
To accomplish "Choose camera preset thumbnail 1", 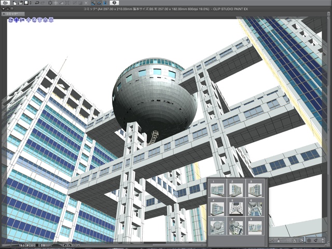I will (217, 188).
